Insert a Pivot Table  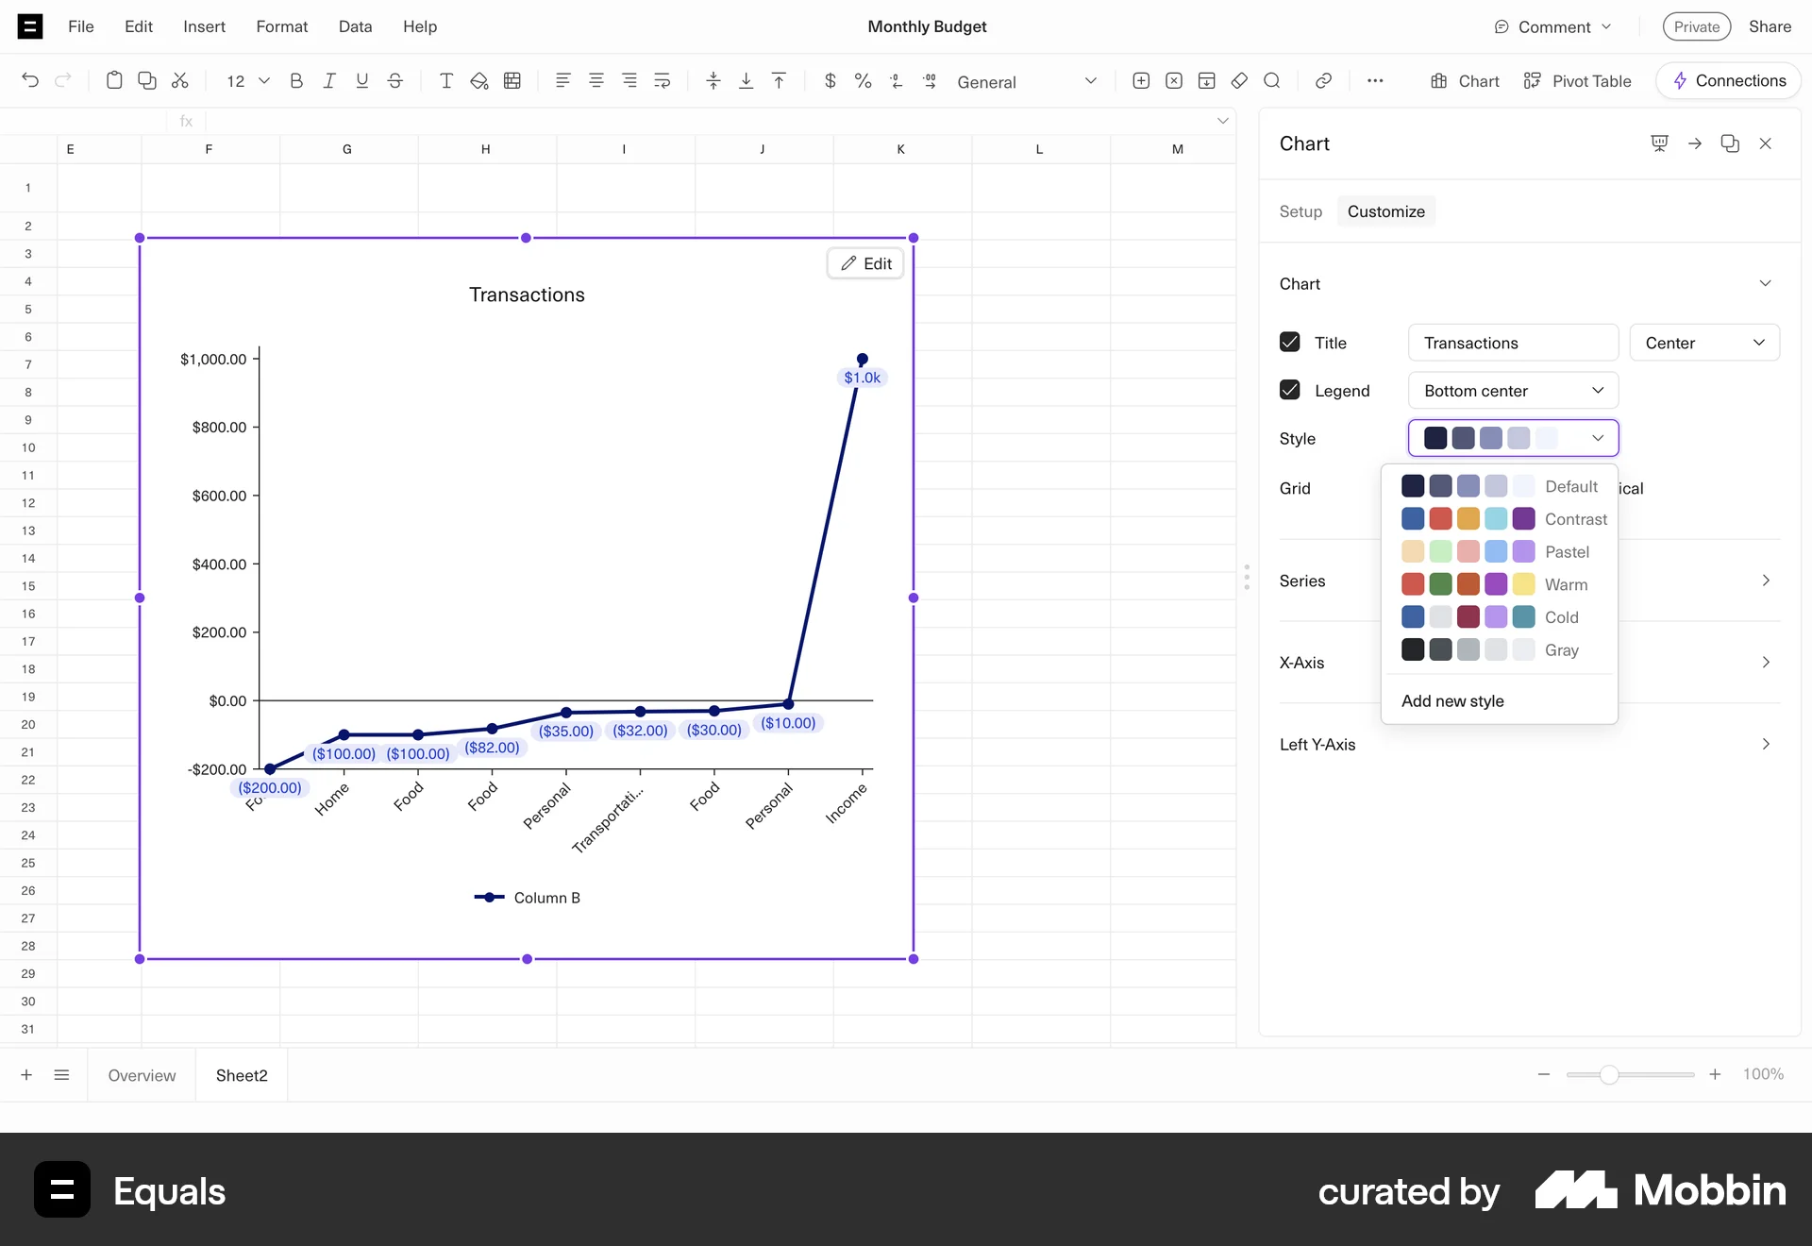[1577, 80]
